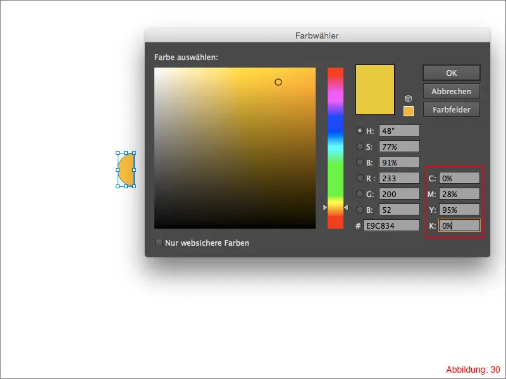Select the B brightness radio button
This screenshot has width=506, height=379.
(359, 162)
